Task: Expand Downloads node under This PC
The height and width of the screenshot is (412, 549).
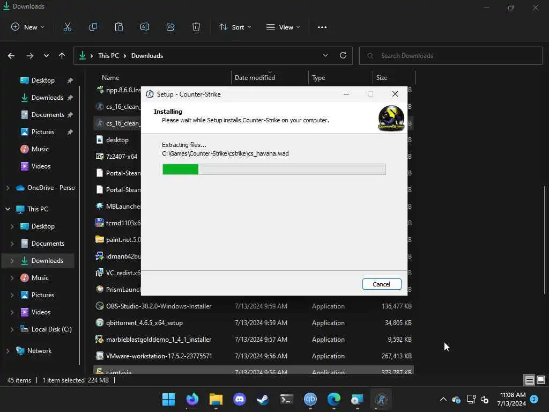Action: 12,261
